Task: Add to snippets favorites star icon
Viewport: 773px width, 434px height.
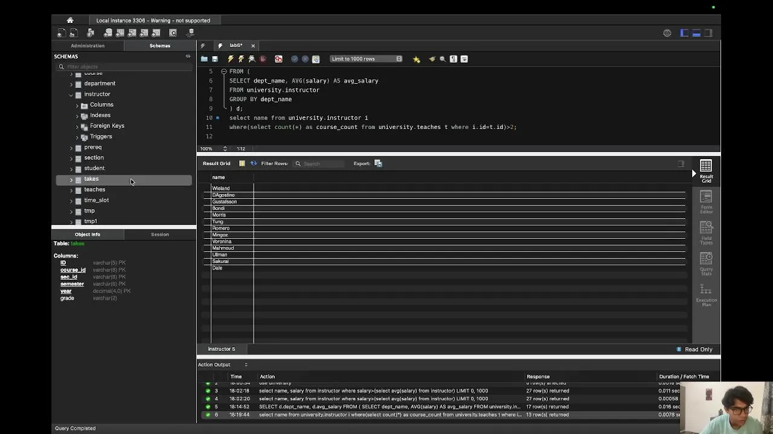Action: point(416,59)
